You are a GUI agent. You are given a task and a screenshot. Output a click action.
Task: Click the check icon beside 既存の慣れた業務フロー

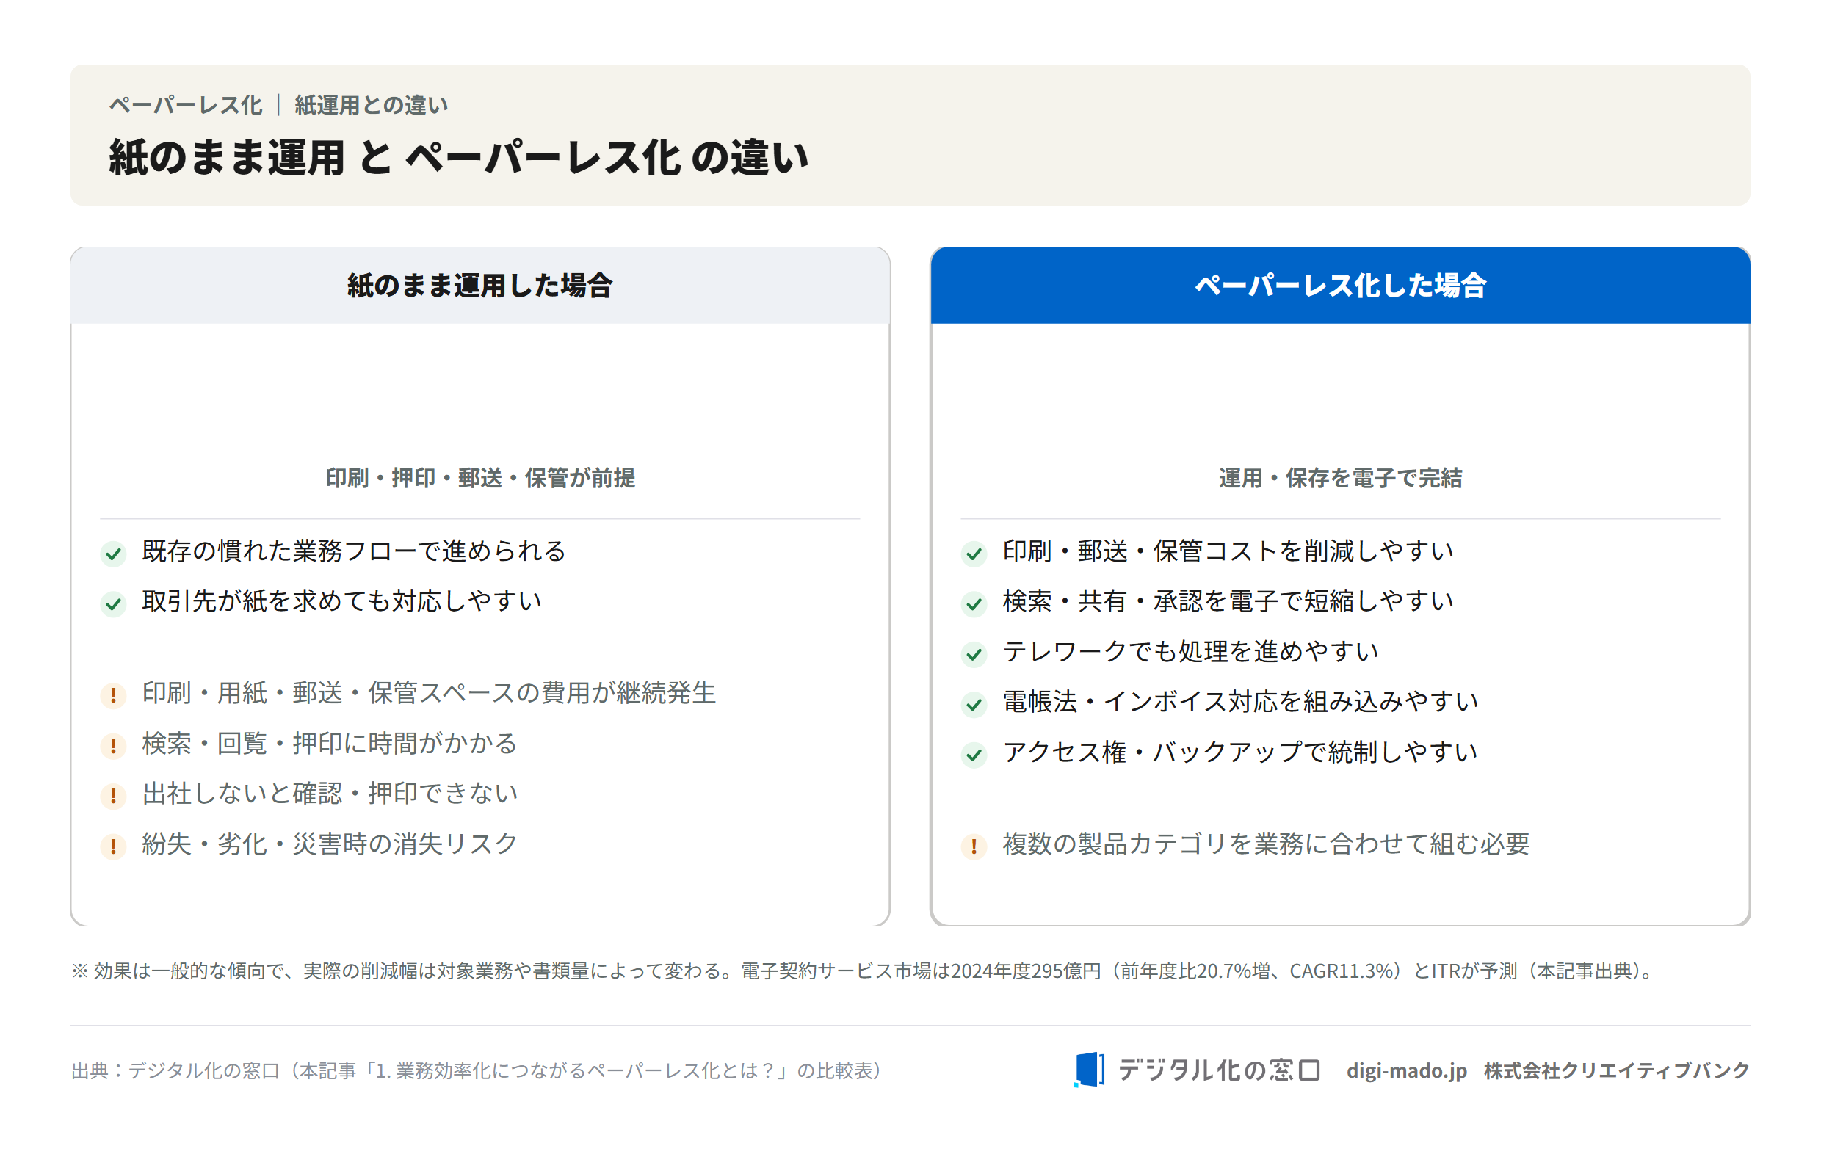[x=113, y=554]
